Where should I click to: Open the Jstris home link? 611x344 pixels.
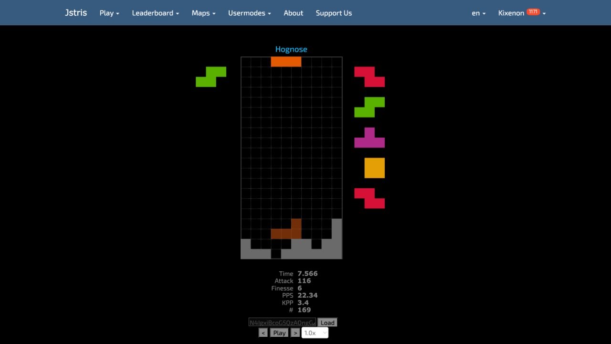click(76, 13)
